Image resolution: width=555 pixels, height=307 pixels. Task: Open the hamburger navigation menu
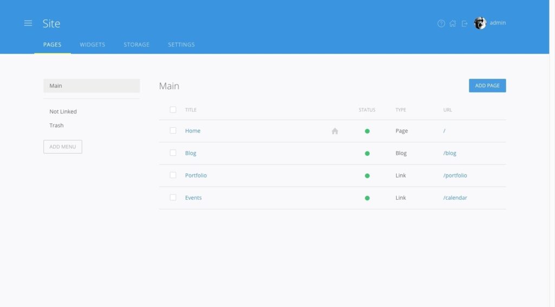(x=28, y=23)
